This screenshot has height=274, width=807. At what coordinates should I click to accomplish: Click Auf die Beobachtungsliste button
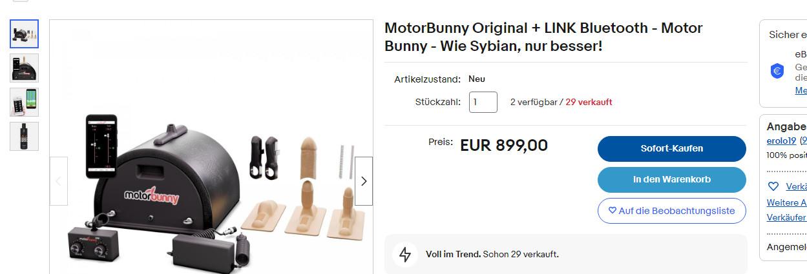[671, 211]
